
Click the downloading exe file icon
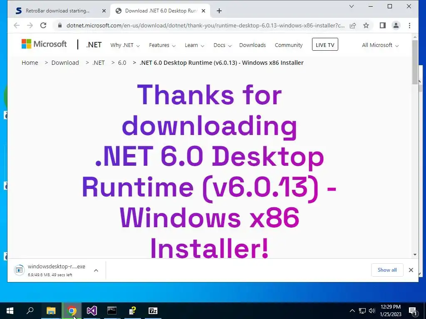(19, 270)
